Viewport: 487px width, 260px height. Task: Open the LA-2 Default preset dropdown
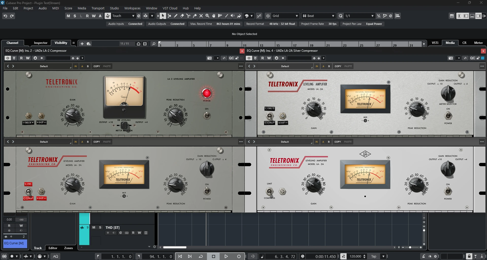point(44,66)
